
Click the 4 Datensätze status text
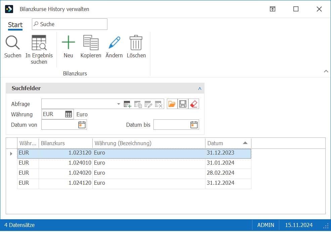click(19, 225)
